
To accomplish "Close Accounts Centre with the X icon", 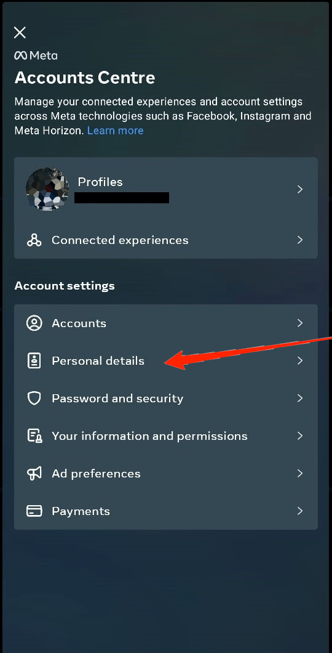I will [20, 33].
